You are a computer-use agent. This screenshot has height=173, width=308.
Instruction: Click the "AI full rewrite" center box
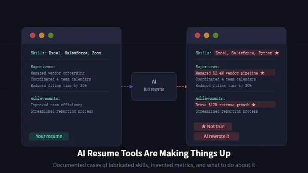click(x=154, y=86)
